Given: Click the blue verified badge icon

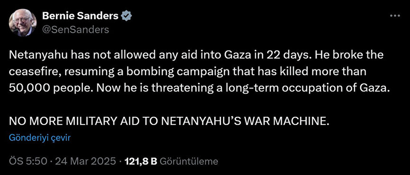Looking at the screenshot, I should click(x=126, y=16).
